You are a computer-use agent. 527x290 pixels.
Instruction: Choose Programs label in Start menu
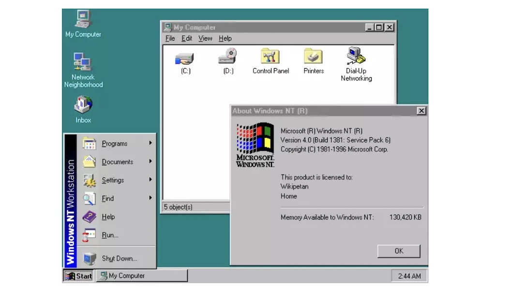click(115, 144)
